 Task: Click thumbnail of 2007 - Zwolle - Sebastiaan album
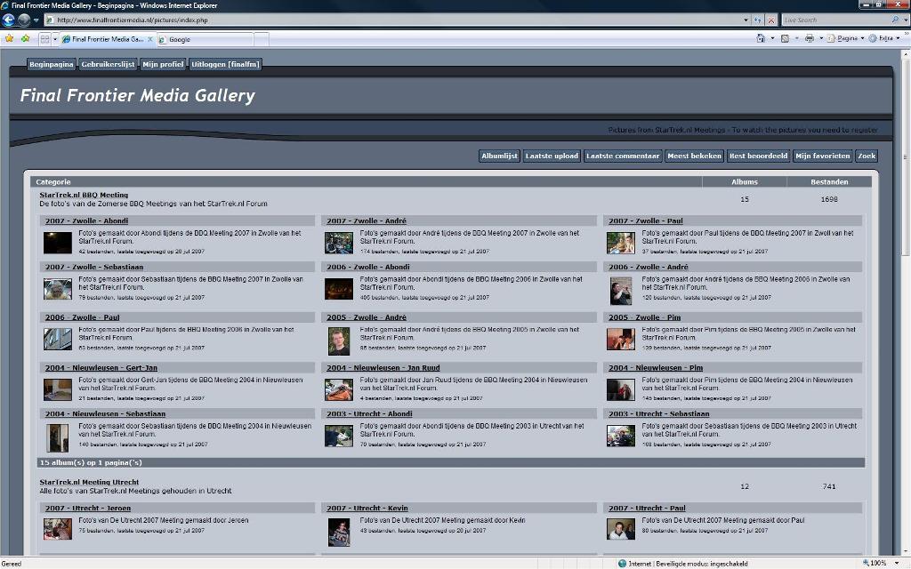point(58,289)
